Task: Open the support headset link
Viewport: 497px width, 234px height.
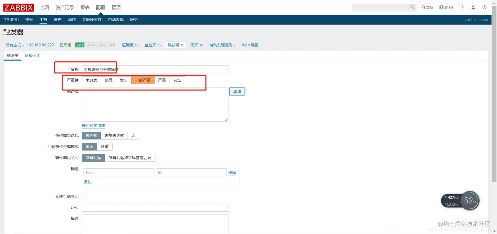Action: (x=427, y=7)
